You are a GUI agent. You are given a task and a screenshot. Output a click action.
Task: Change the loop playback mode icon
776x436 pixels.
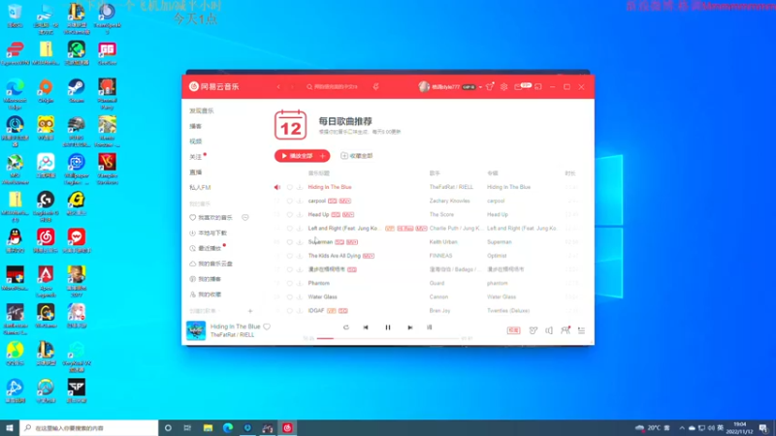pos(346,327)
